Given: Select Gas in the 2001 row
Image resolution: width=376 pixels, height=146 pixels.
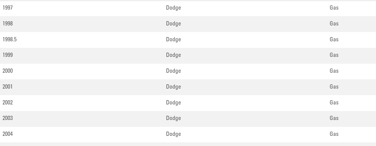Looking at the screenshot, I should pos(334,87).
